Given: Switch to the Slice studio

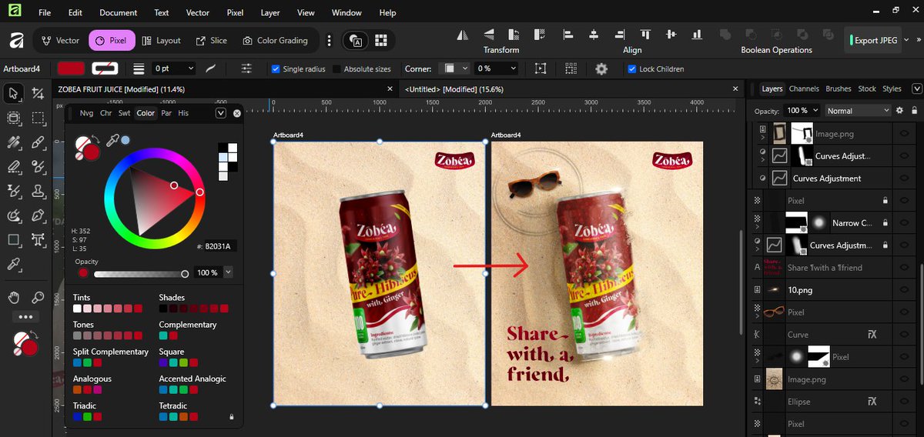Looking at the screenshot, I should coord(211,40).
